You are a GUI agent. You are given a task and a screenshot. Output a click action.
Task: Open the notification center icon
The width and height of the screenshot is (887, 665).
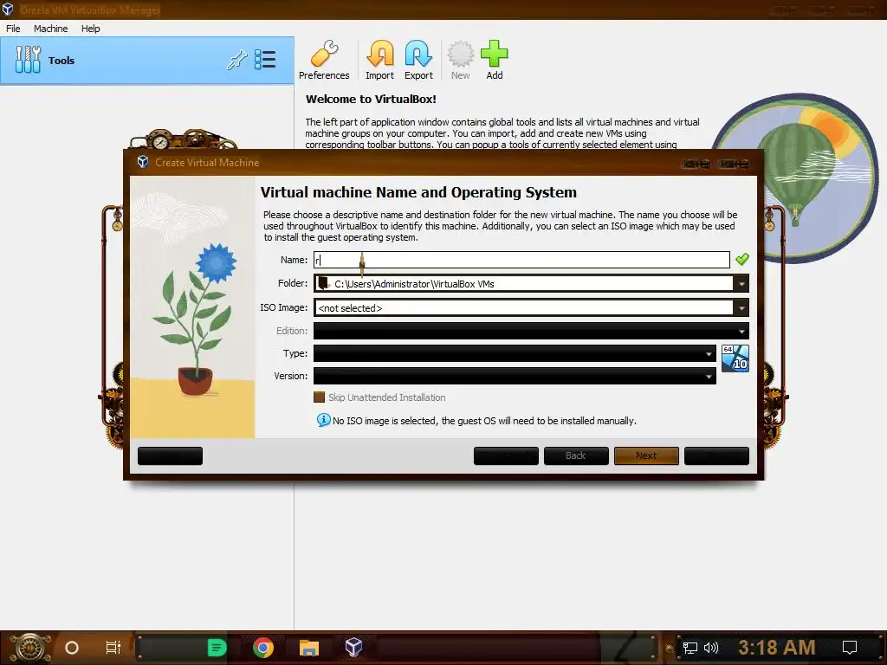pyautogui.click(x=850, y=648)
